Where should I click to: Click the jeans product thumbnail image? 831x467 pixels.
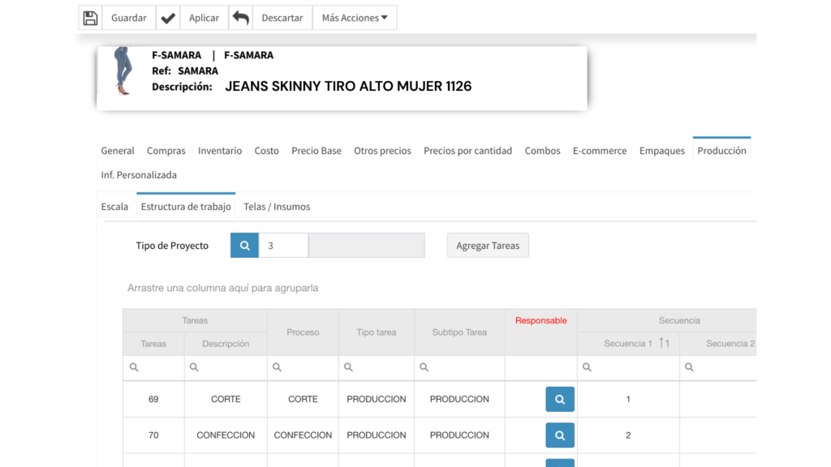click(x=123, y=71)
